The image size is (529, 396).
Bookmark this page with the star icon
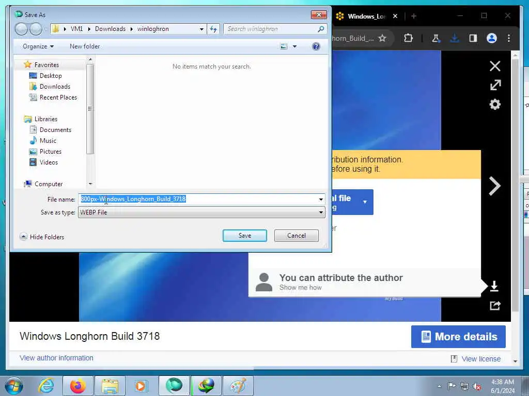coord(382,38)
